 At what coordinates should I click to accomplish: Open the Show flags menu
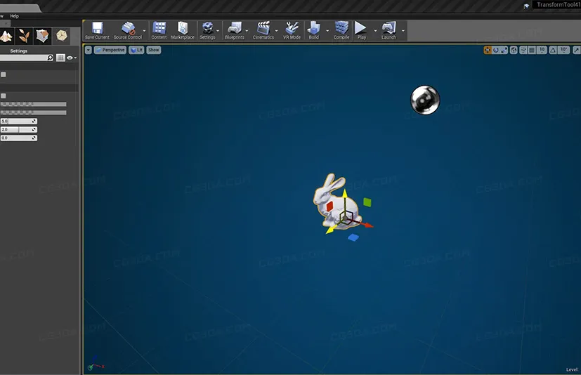153,50
